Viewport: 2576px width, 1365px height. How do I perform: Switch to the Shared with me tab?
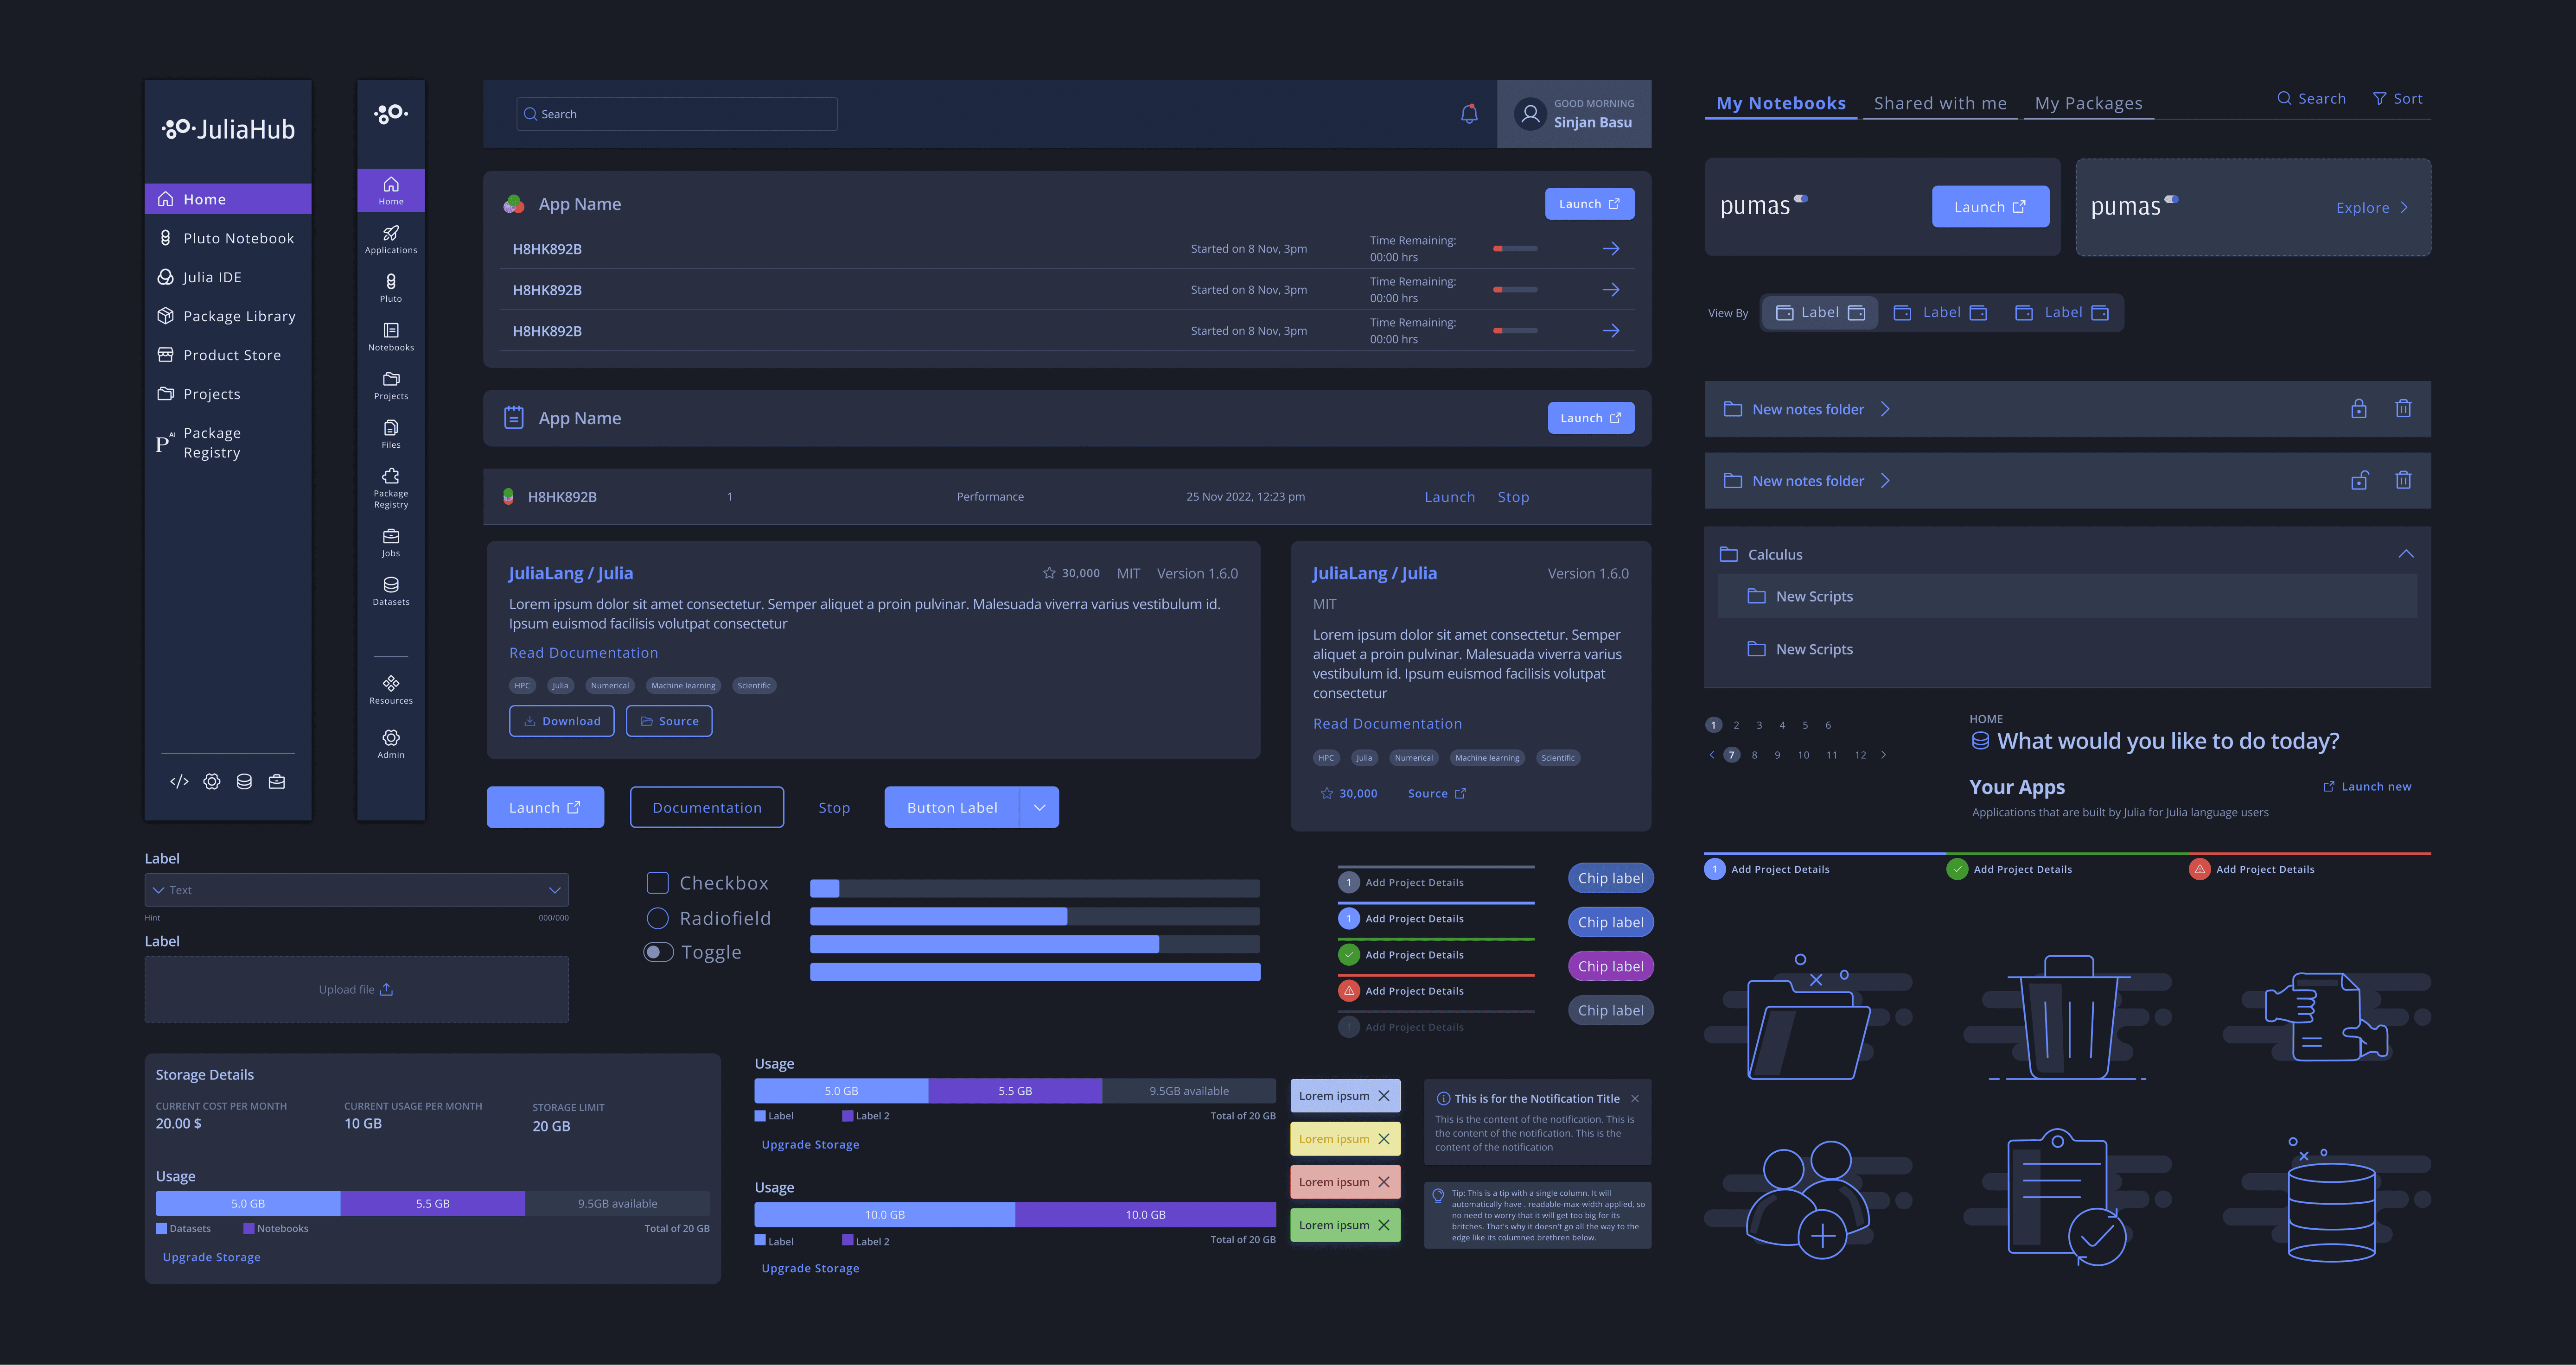[x=1939, y=103]
